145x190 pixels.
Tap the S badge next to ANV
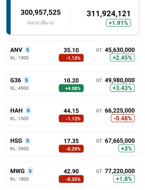28,50
